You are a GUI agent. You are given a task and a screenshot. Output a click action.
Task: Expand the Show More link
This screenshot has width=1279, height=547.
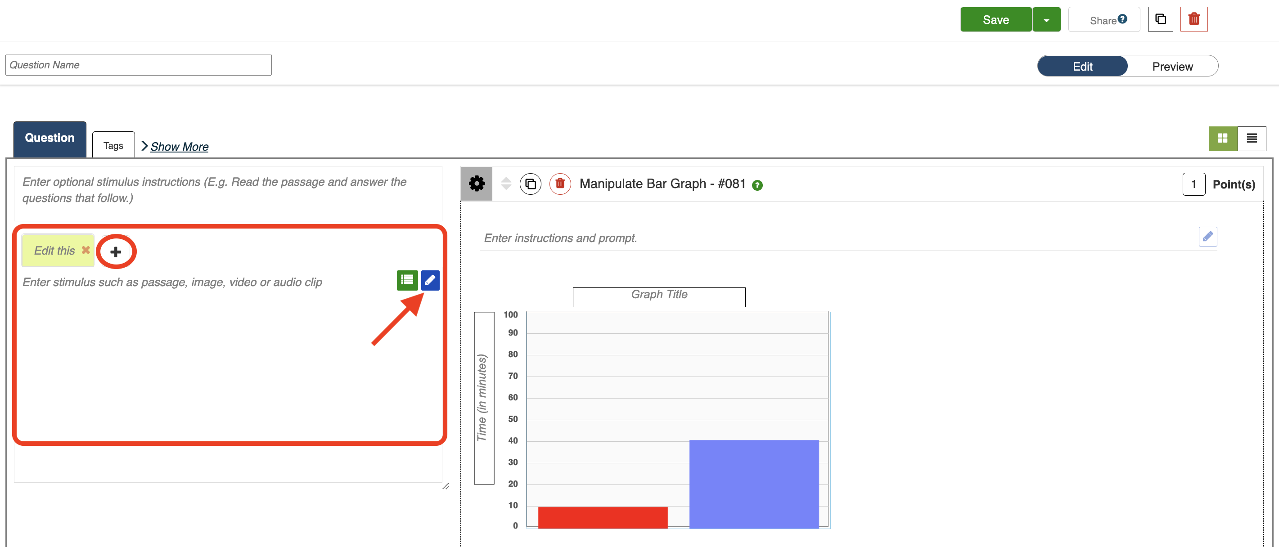coord(179,147)
